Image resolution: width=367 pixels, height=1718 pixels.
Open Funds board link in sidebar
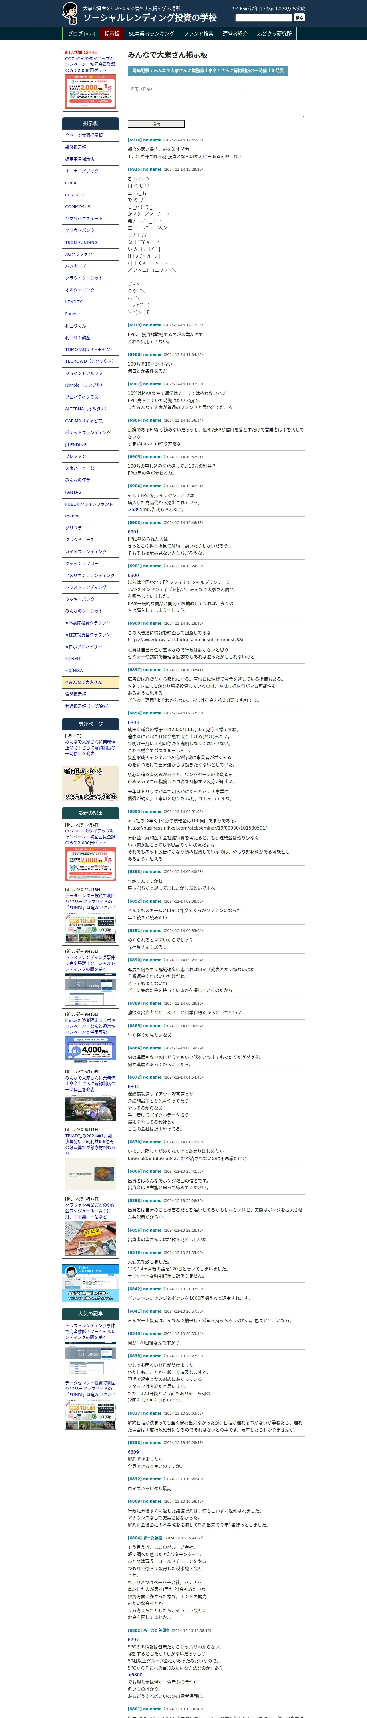click(91, 314)
